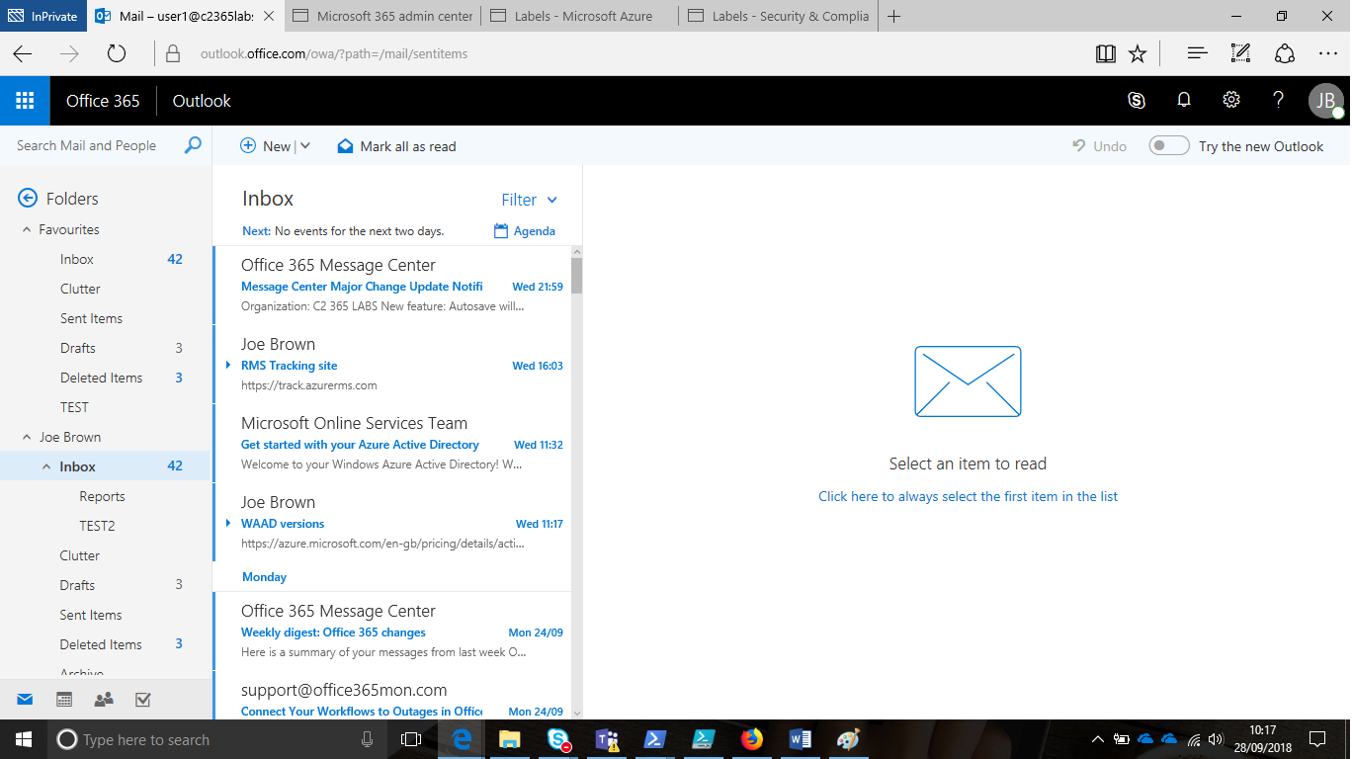This screenshot has height=759, width=1352.
Task: Enable the Try the new Outlook toggle
Action: [x=1168, y=145]
